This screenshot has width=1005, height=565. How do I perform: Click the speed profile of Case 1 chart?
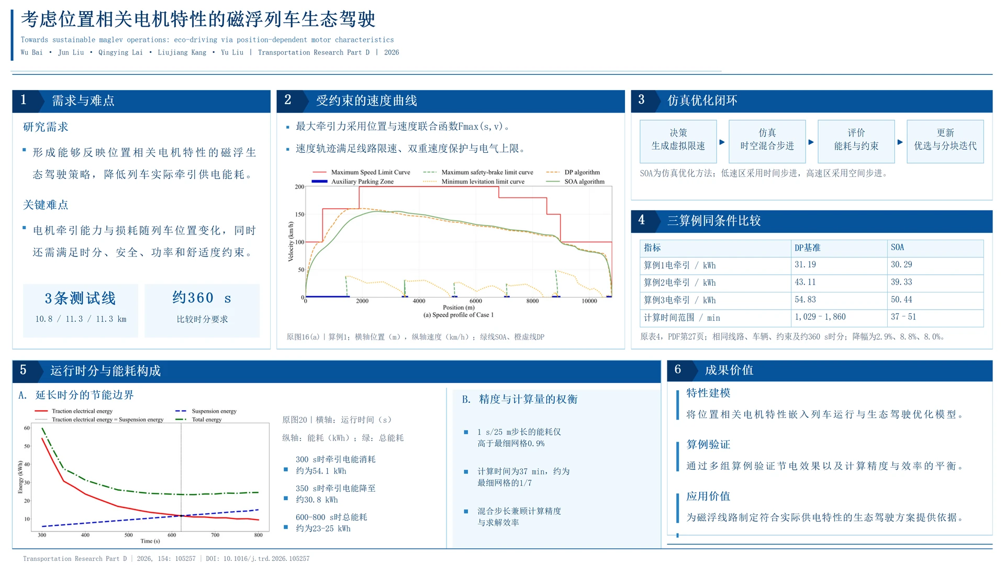coord(451,243)
